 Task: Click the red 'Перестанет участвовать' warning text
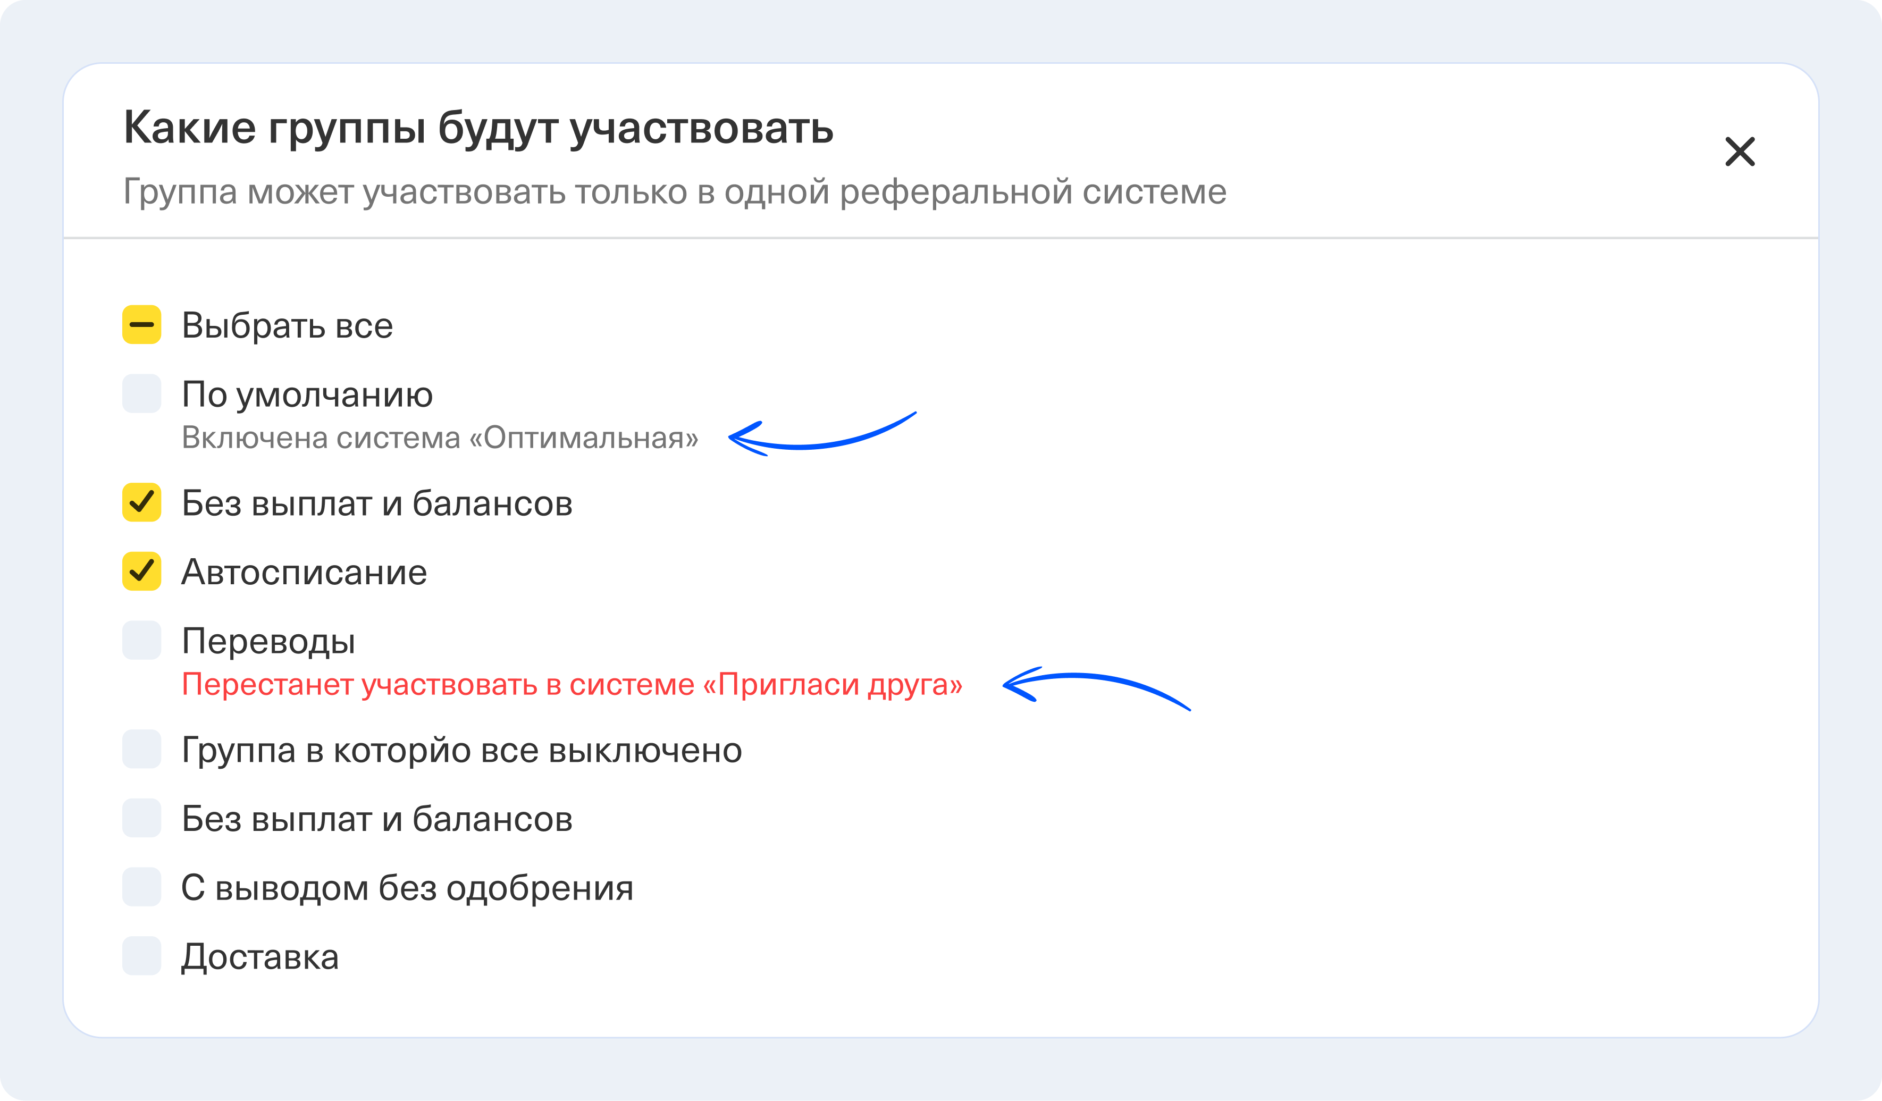(572, 684)
